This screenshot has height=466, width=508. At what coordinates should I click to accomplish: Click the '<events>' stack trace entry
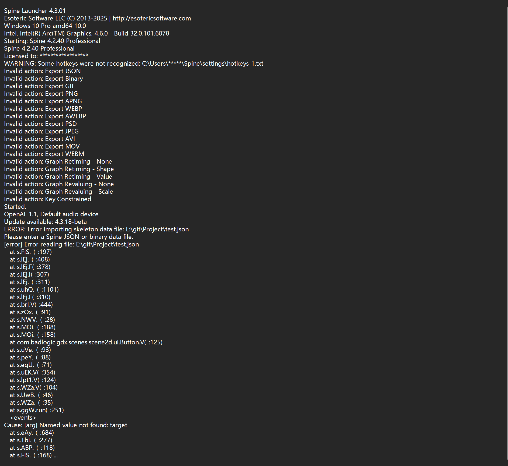pos(23,418)
